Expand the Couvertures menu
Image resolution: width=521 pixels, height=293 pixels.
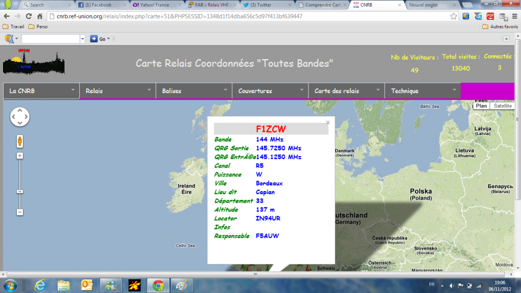(270, 91)
